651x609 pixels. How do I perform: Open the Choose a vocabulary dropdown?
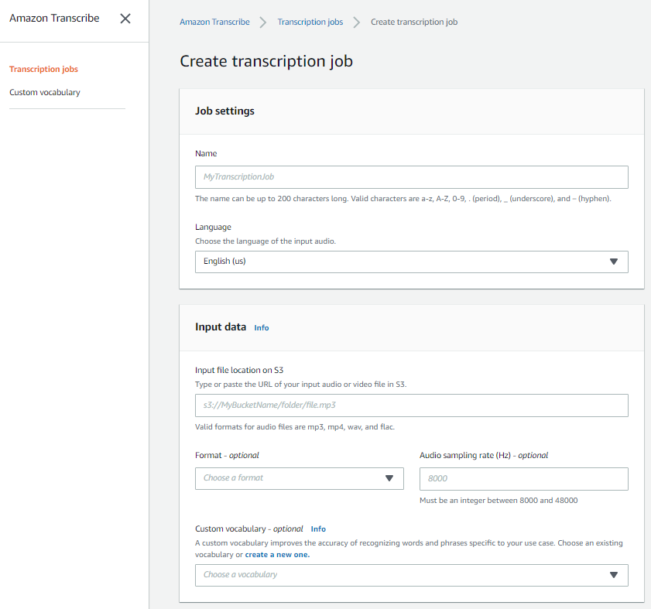[x=412, y=575]
